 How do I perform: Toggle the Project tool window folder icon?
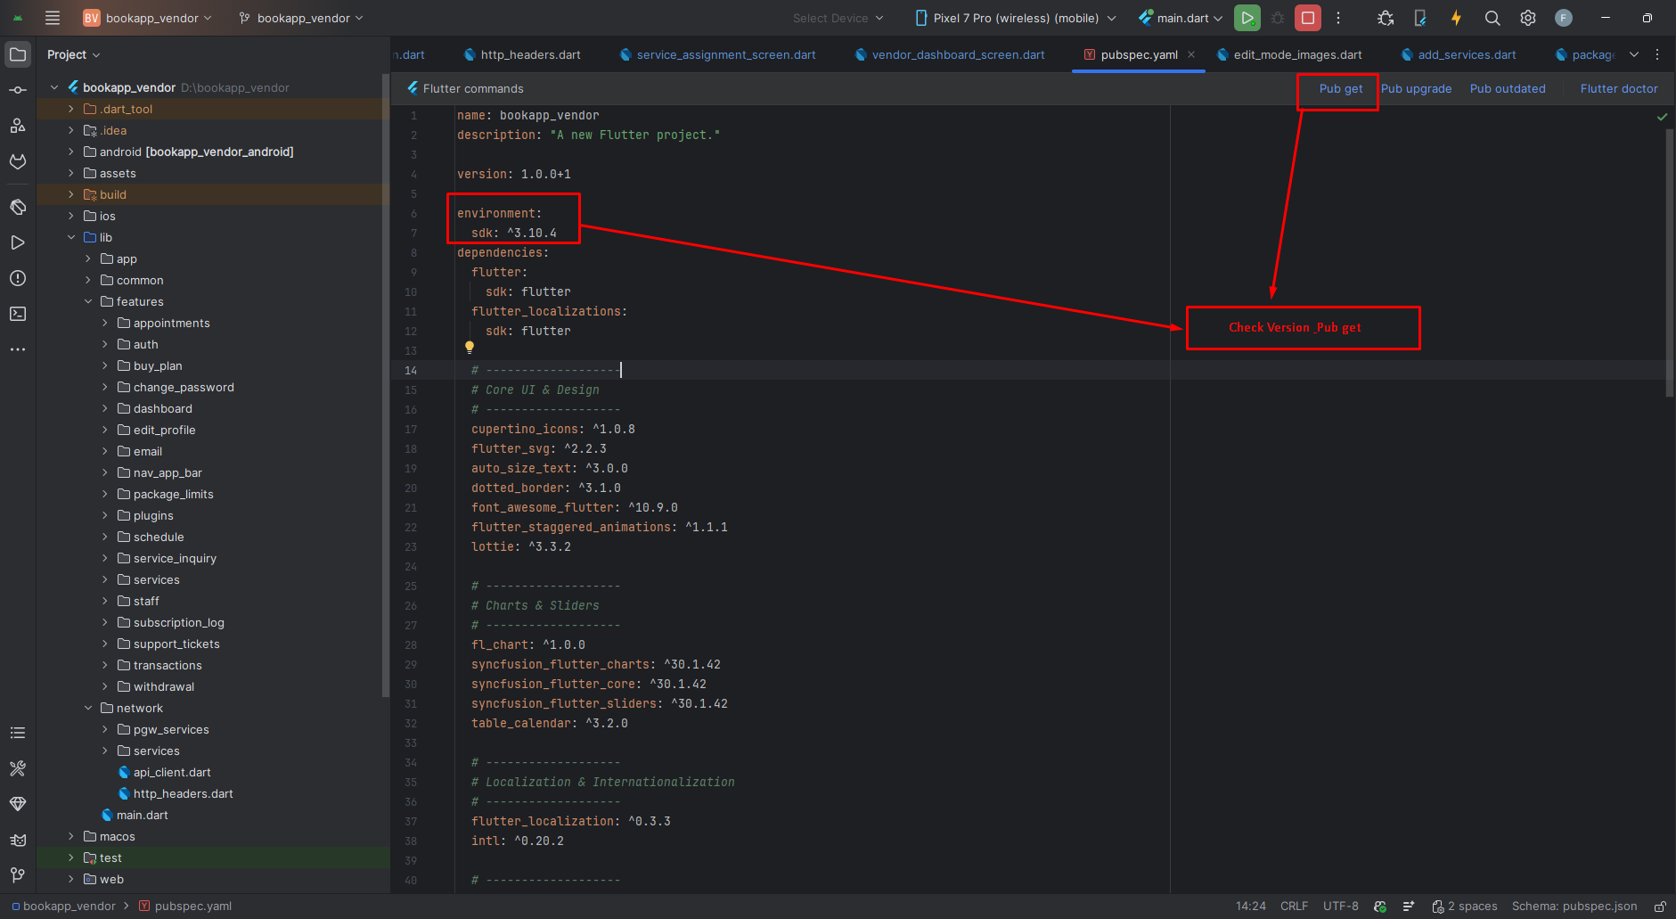(x=18, y=54)
